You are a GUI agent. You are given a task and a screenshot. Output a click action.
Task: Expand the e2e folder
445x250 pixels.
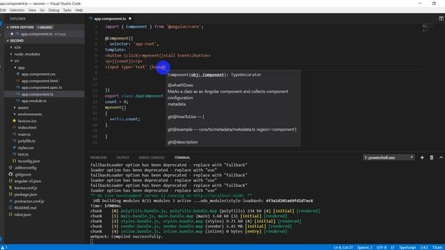click(17, 47)
